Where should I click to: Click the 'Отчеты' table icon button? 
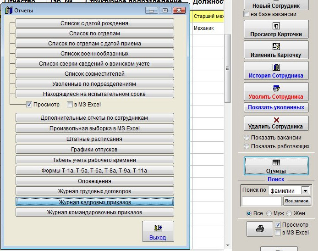click(x=276, y=166)
